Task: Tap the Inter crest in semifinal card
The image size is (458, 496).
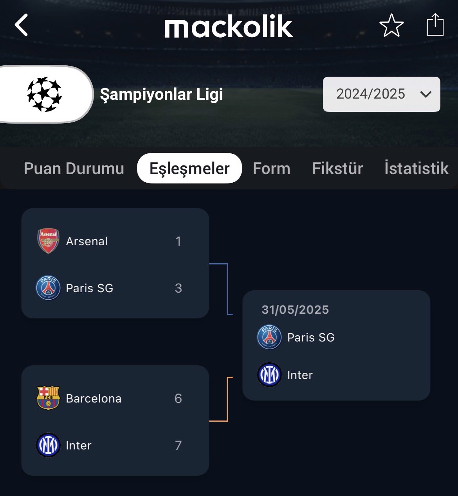Action: pyautogui.click(x=48, y=445)
